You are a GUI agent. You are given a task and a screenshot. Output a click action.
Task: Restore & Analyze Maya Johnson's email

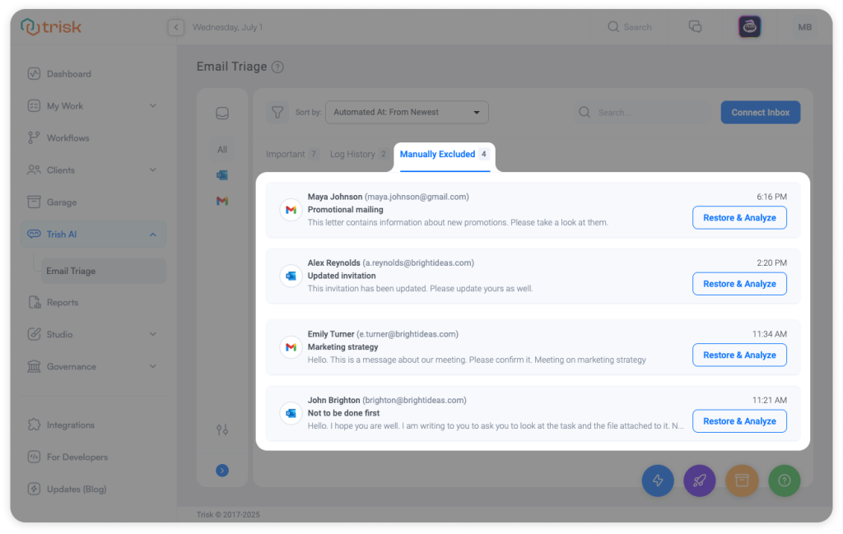tap(739, 217)
